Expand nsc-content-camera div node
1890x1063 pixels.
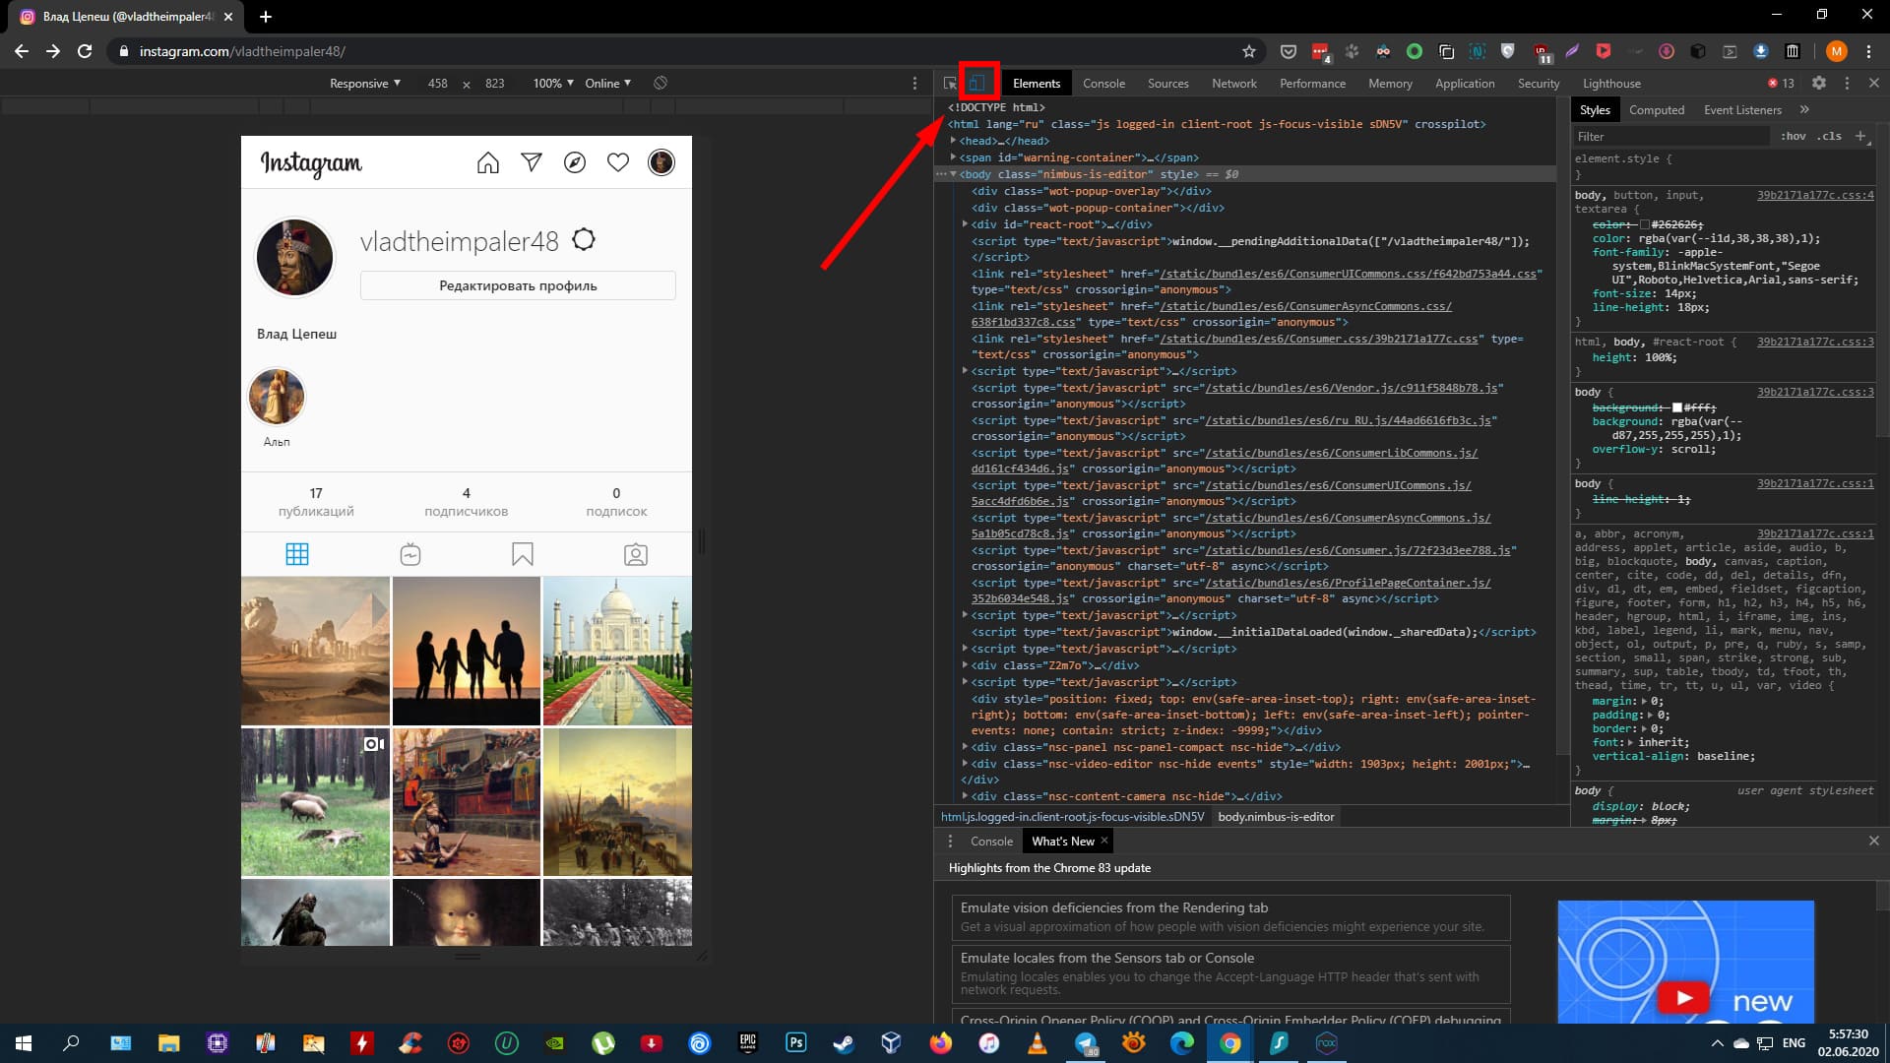tap(966, 796)
